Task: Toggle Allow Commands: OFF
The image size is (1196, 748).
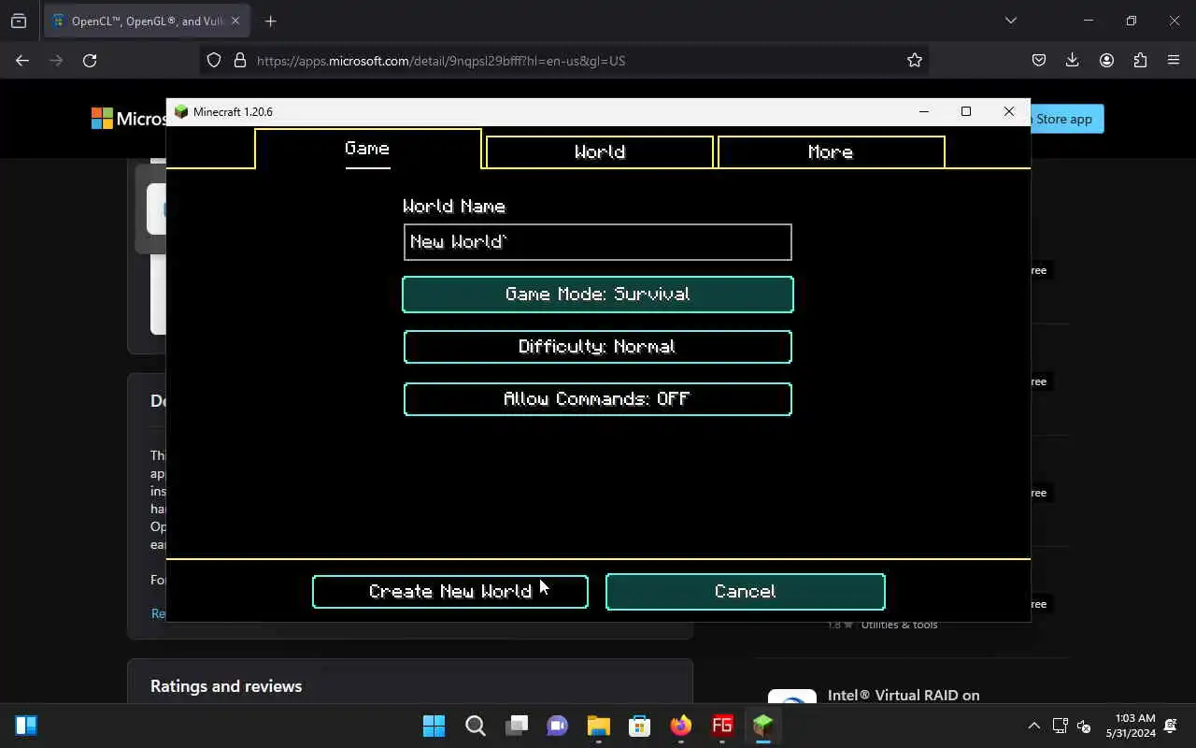Action: point(598,399)
